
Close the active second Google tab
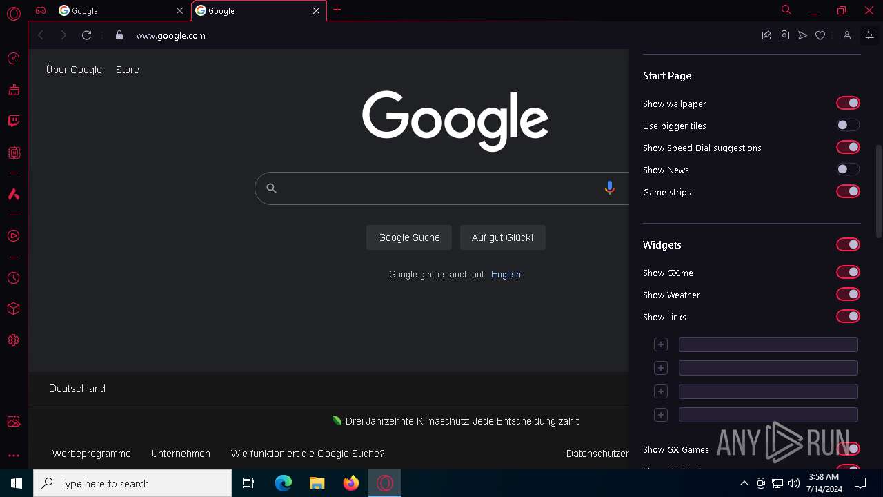click(x=316, y=10)
